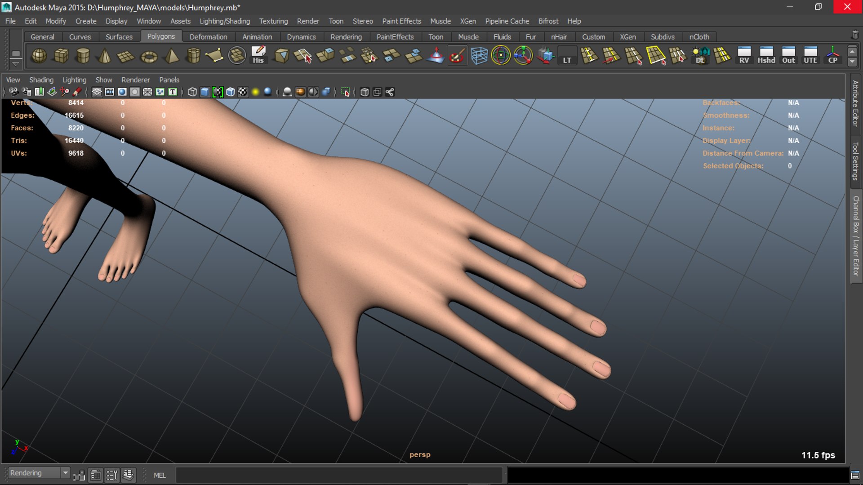
Task: Click the shelf trash can icon
Action: click(x=855, y=35)
